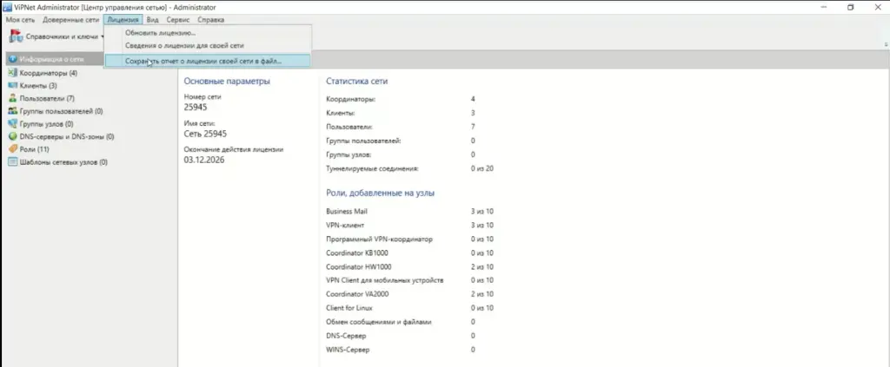890x367 pixels.
Task: Minimize the ViPNet Administrator window
Action: point(824,7)
